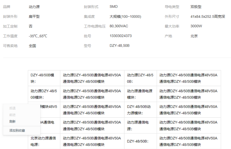Click the table cell 动力源DZY-48/50B:
The image size is (231, 149).
140,78
